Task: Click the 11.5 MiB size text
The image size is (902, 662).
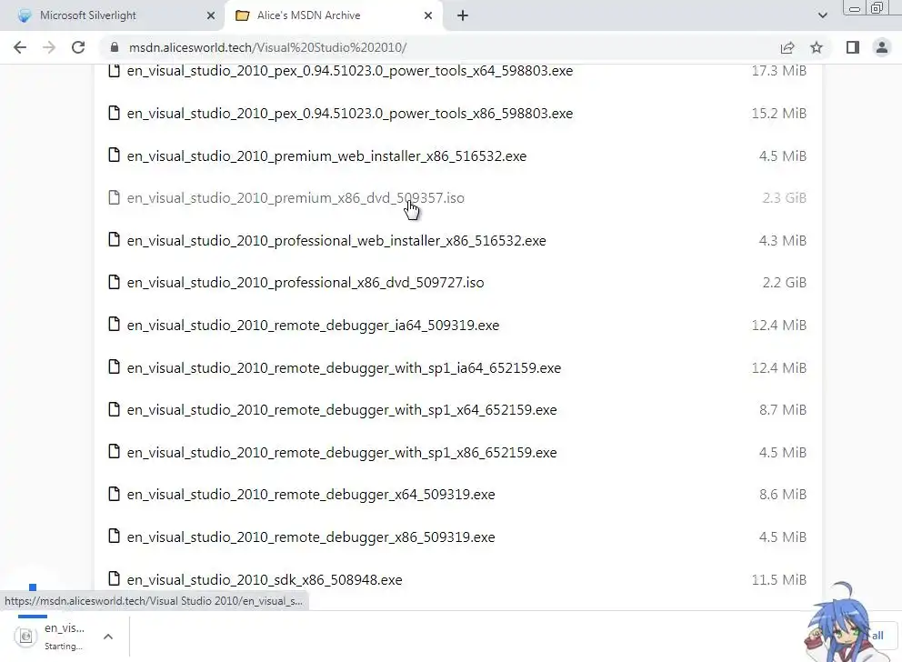Action: 779,580
